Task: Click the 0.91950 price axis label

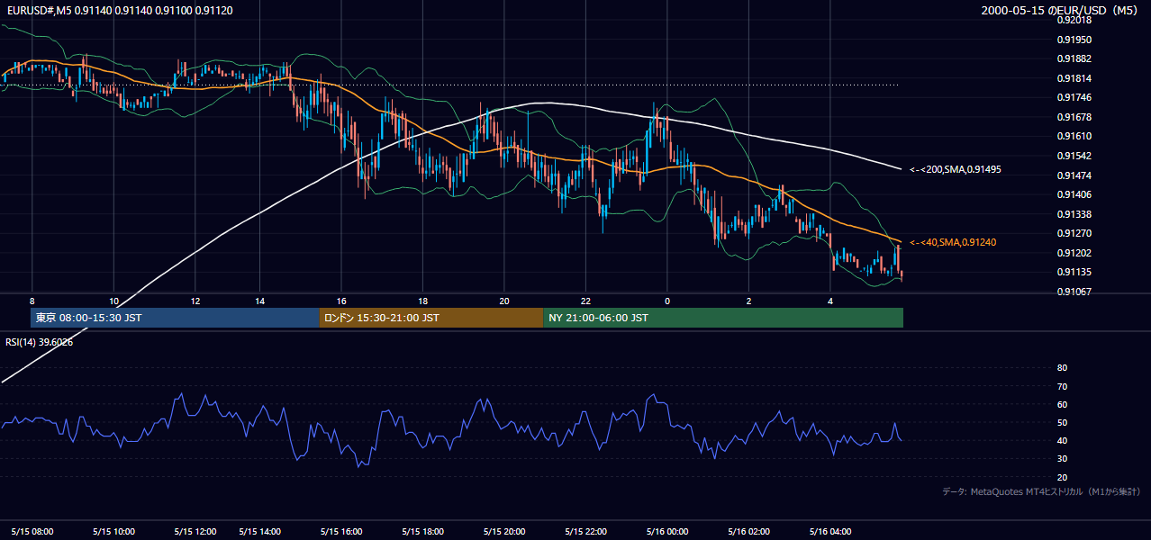Action: click(1075, 40)
